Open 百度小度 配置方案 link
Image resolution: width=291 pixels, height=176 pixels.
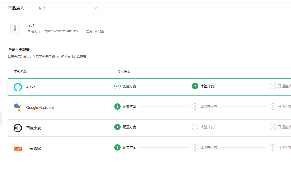130,127
